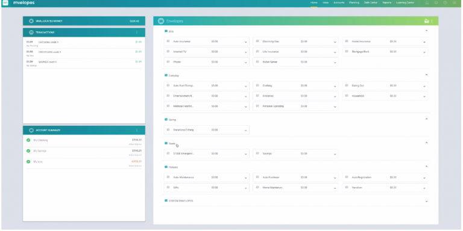Open the Reports tab
Image resolution: width=463 pixels, height=231 pixels.
387,2
